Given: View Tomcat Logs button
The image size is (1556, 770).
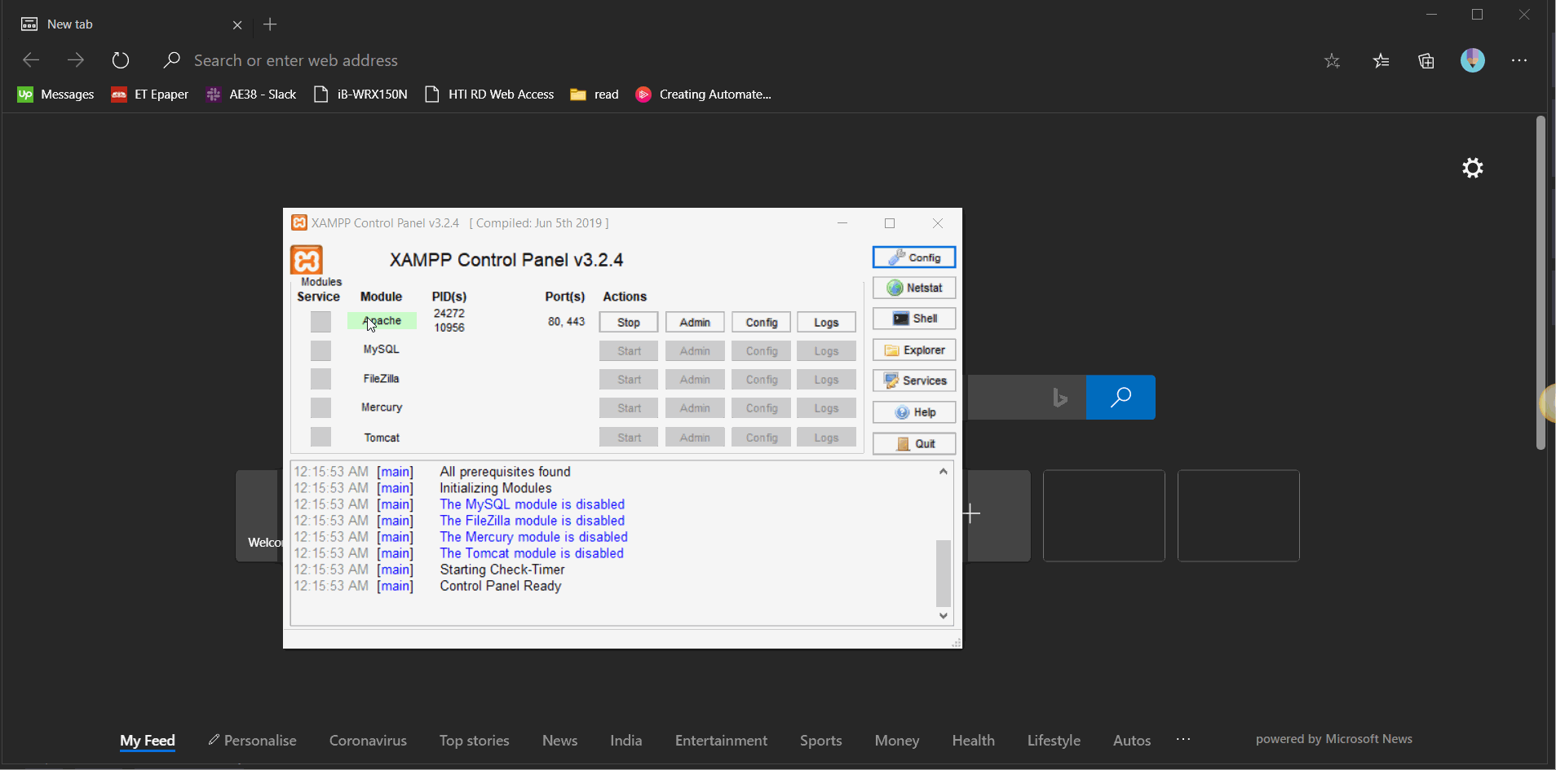Looking at the screenshot, I should click(x=826, y=438).
